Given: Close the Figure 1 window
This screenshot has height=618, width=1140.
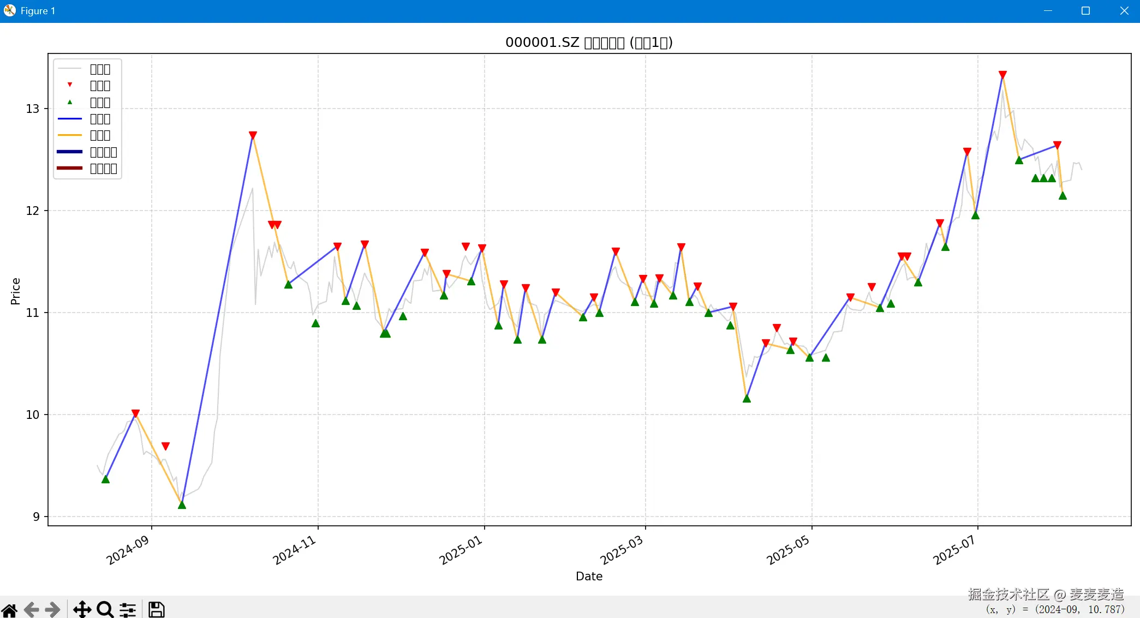Looking at the screenshot, I should tap(1124, 11).
